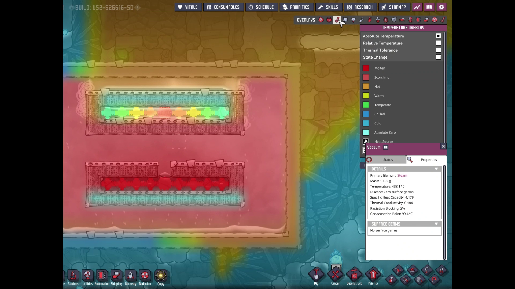
Task: Open the Conveyor overlay
Action: tap(426, 20)
